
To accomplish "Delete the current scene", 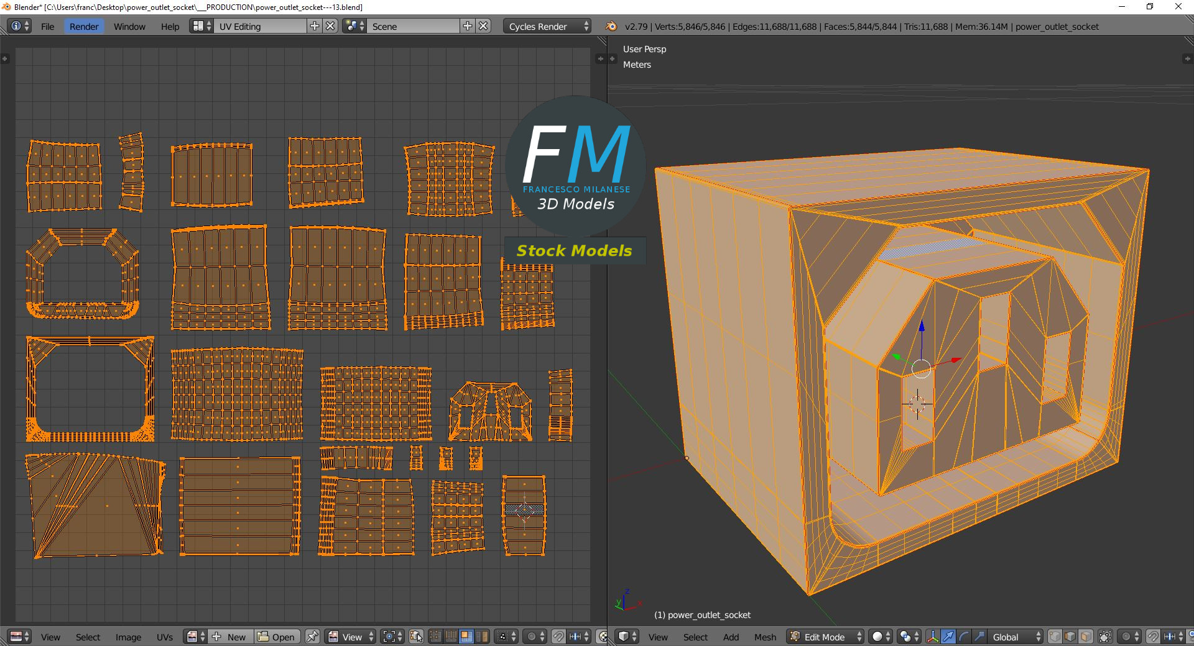I will click(x=483, y=26).
